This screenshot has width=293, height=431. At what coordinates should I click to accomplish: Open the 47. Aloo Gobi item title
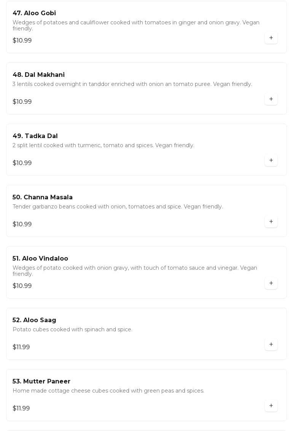[34, 13]
